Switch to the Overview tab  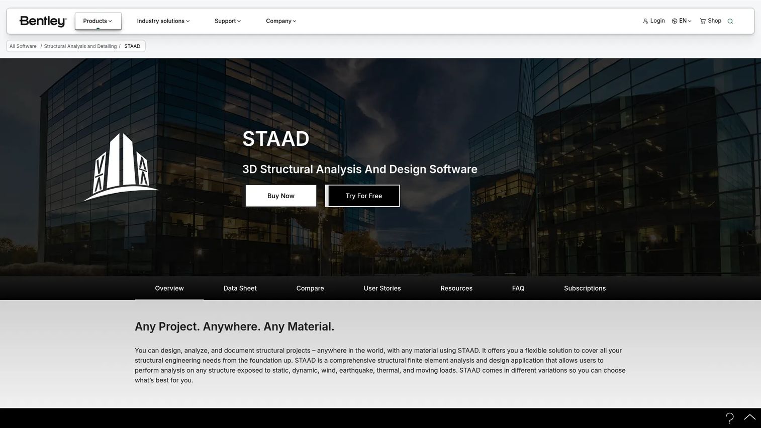click(x=169, y=288)
